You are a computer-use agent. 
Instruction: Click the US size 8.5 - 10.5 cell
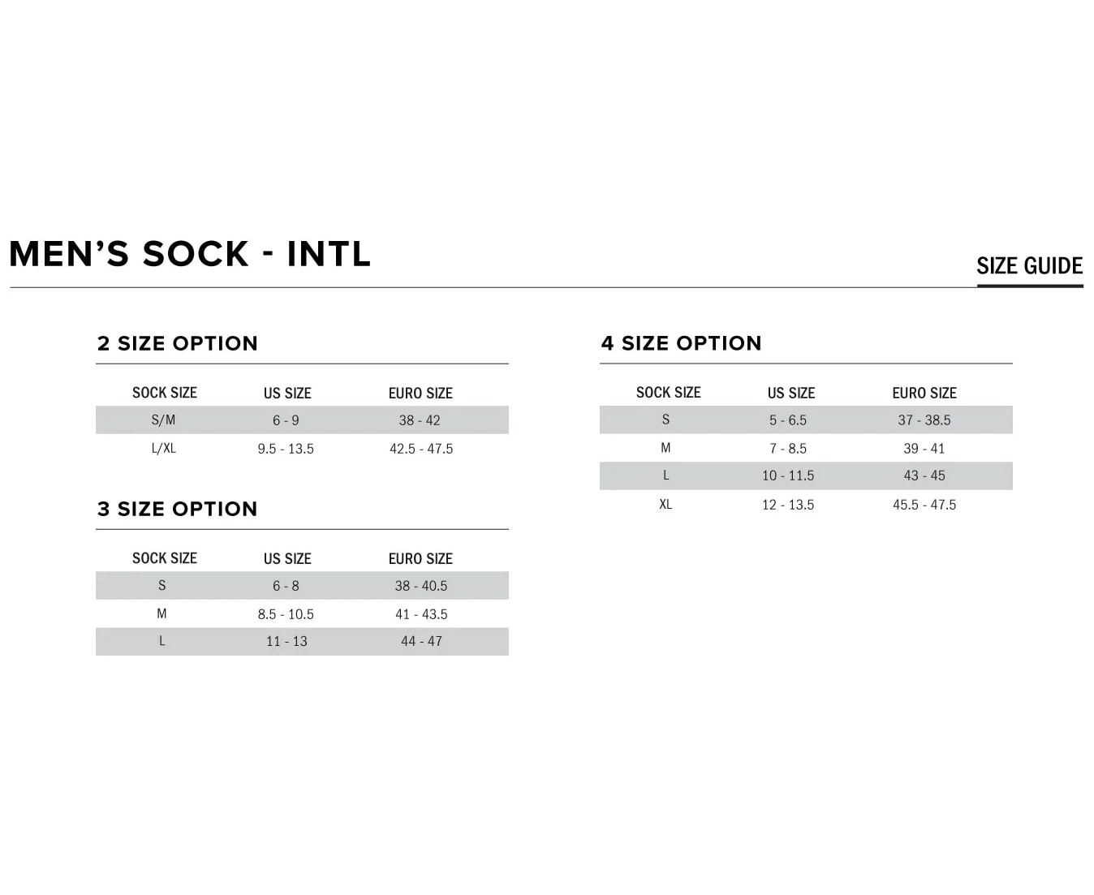286,614
